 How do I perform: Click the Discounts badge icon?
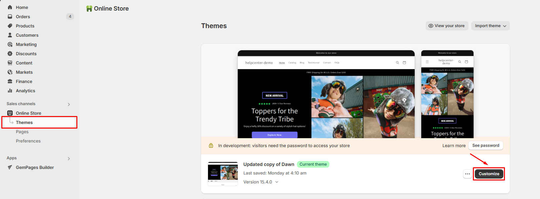(x=10, y=54)
